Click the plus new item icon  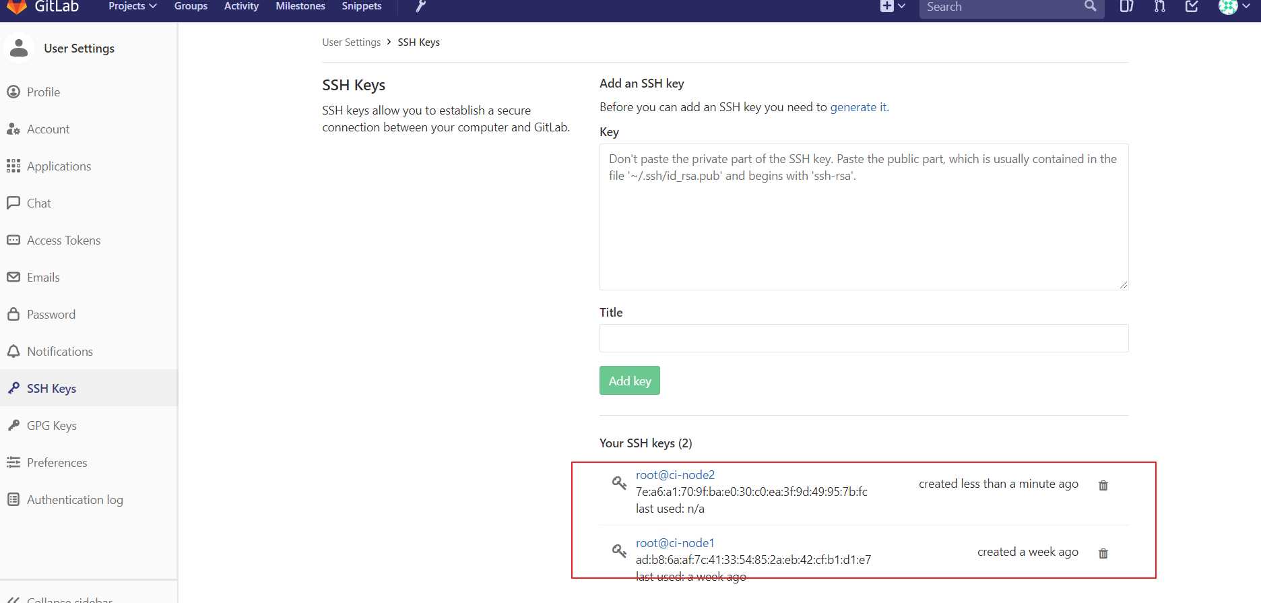coord(886,6)
